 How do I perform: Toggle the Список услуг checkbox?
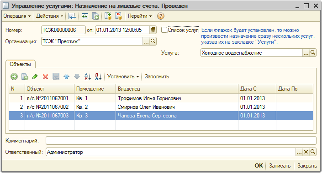coord(164,30)
